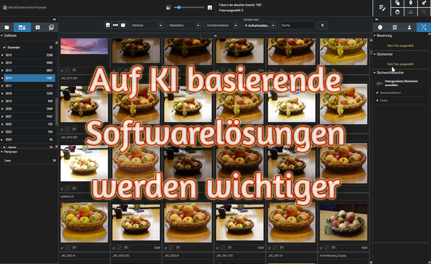Click the RAW filter toggle in the toolbar
Screen dimensions: 431x264
tap(115, 25)
